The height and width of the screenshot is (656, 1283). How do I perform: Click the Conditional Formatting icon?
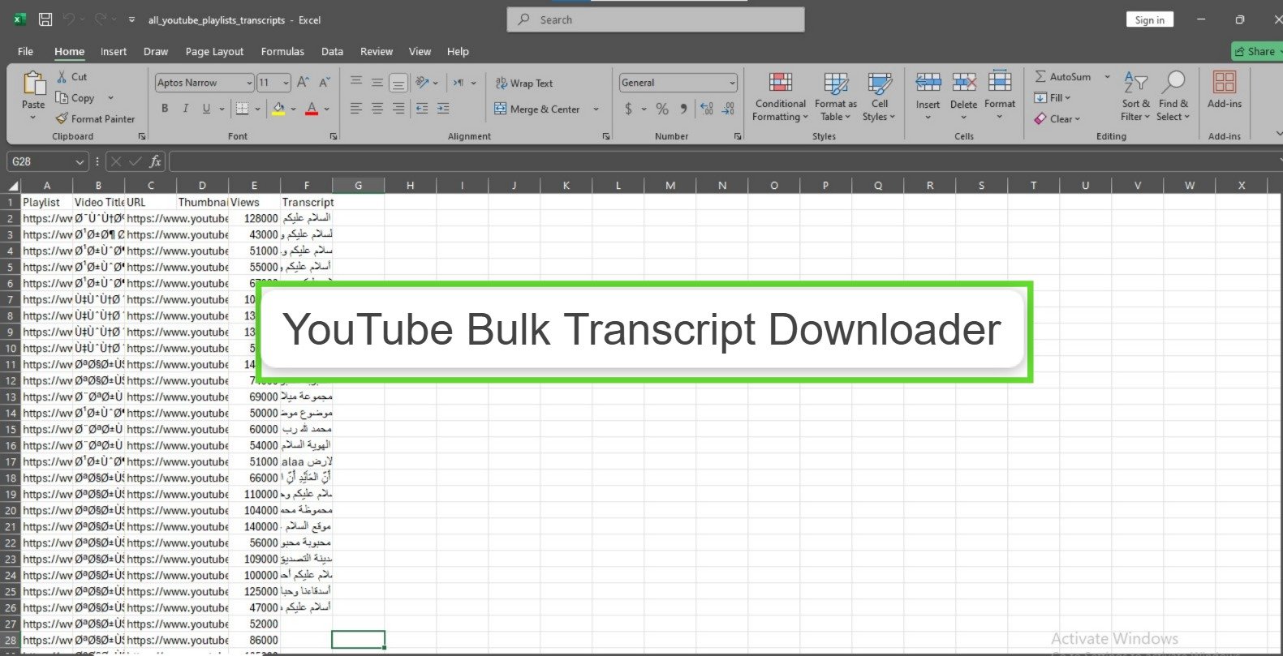tap(780, 83)
